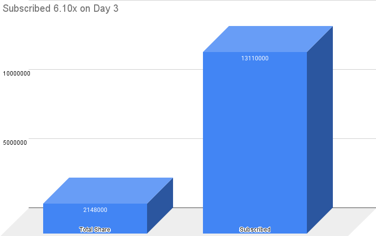Select the dark-blue side face of Subscribed bar
376x236 pixels.
[x=320, y=132]
